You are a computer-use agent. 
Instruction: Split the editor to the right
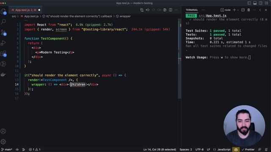tap(170, 10)
